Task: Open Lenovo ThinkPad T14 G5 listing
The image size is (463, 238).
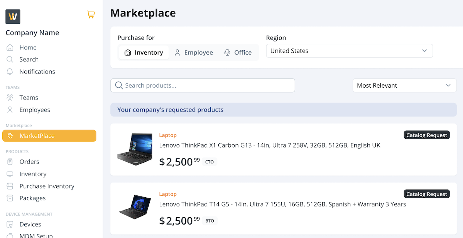Action: (x=282, y=205)
